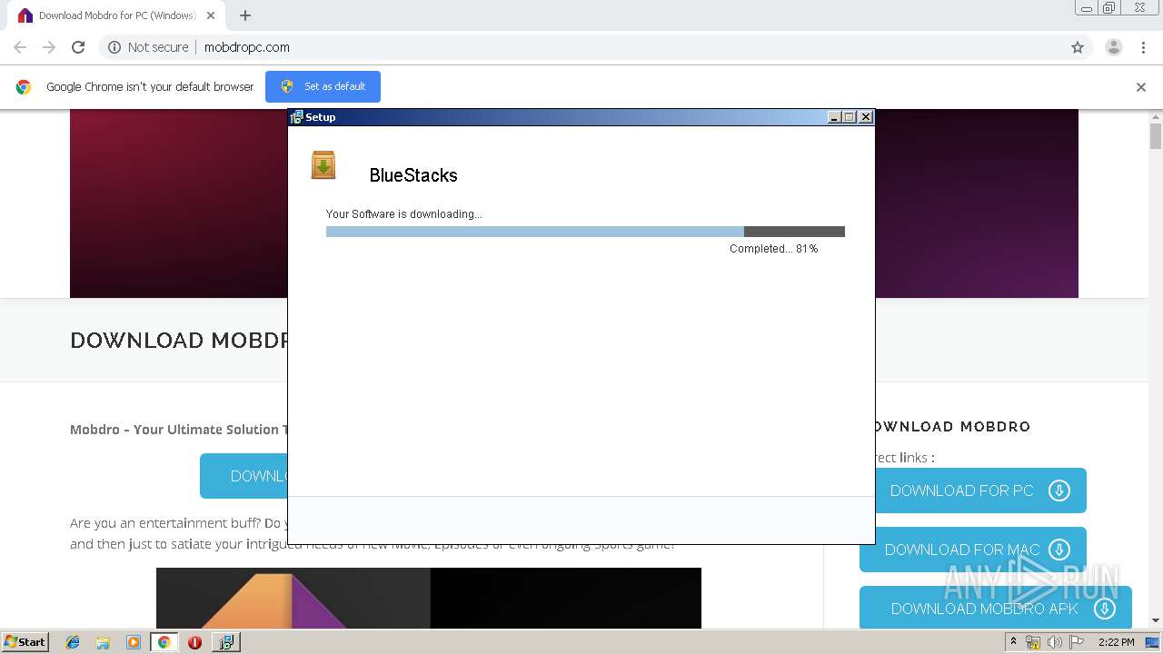Open a new Chrome tab
The image size is (1163, 654).
pos(245,15)
